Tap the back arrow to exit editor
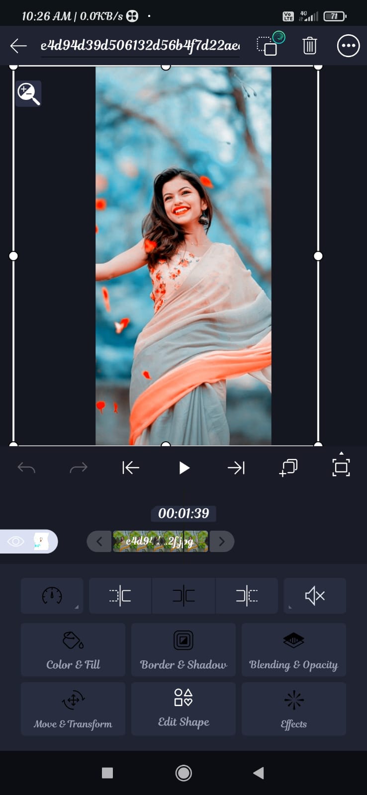Viewport: 367px width, 795px height. (x=18, y=46)
